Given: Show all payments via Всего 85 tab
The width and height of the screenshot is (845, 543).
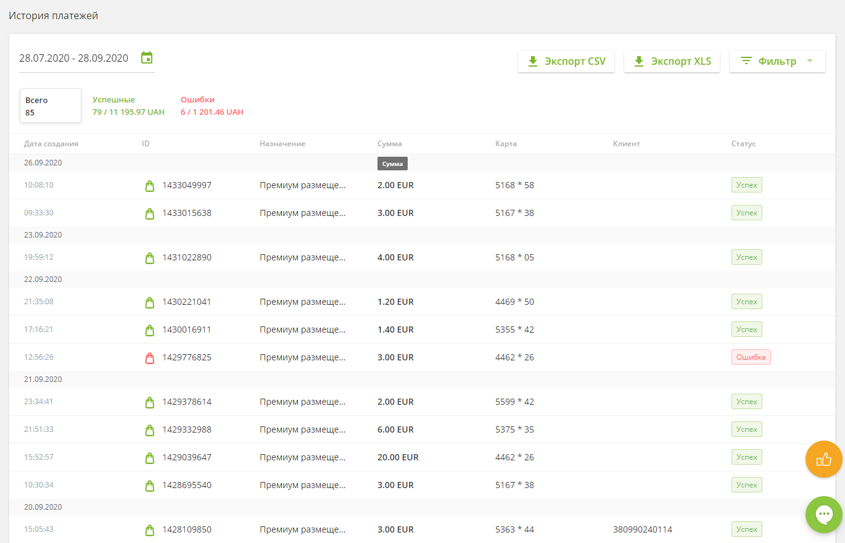Looking at the screenshot, I should coord(51,106).
